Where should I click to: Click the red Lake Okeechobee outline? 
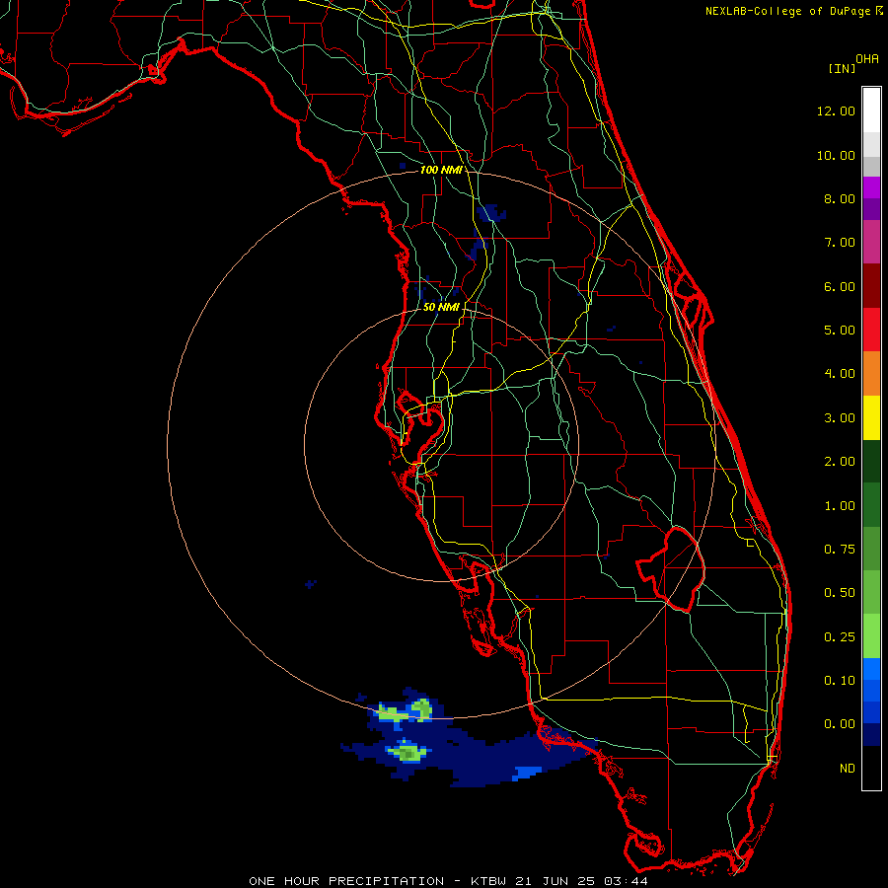[x=670, y=568]
